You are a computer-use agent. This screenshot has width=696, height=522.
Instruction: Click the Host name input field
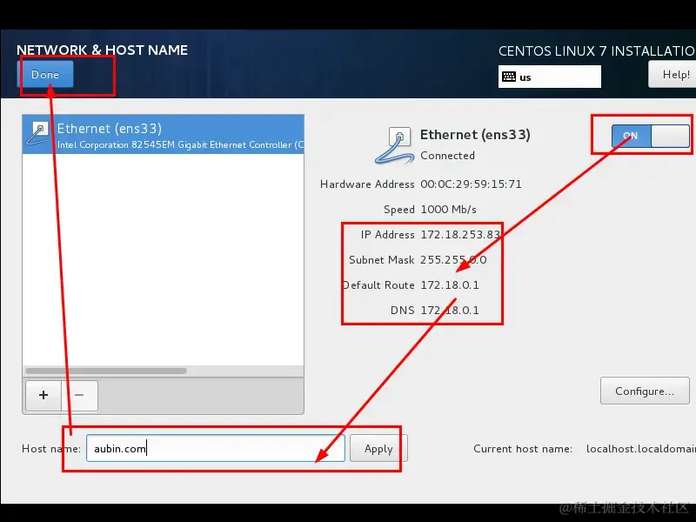pyautogui.click(x=215, y=448)
